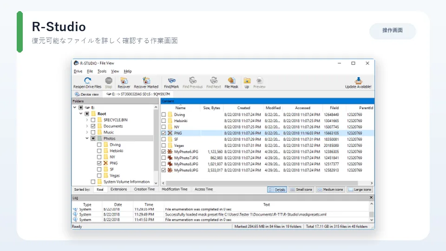Select the MyPhoto7.JPG file icon
446x251 pixels.
pyautogui.click(x=170, y=158)
